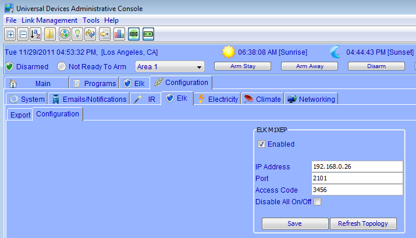The width and height of the screenshot is (416, 238).
Task: Click the Arm Away button
Action: pos(310,66)
